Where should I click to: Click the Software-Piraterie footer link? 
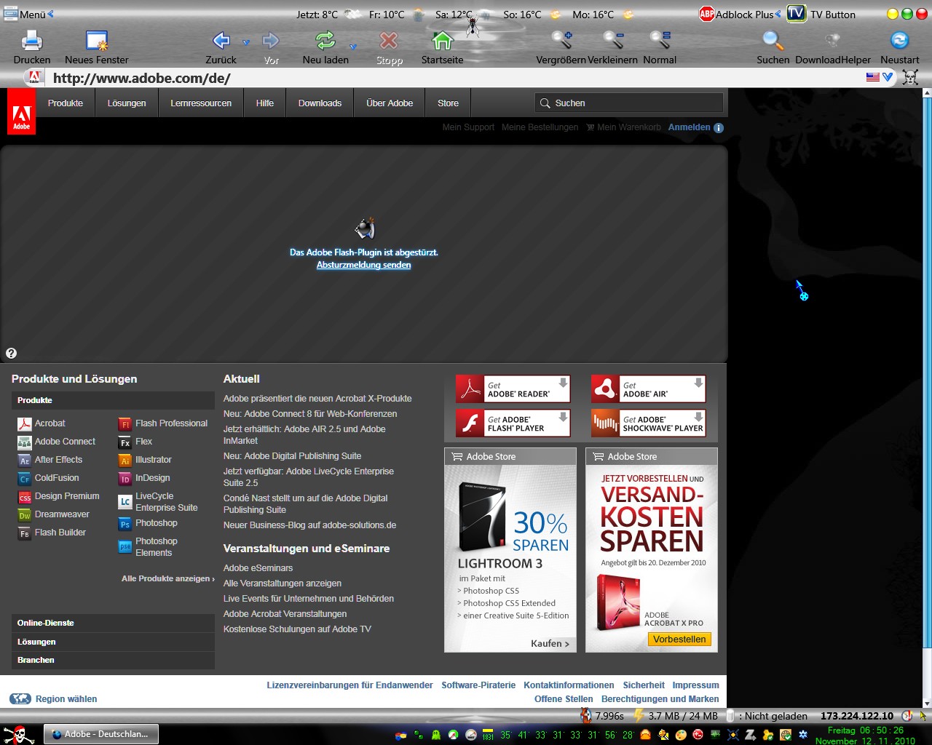(x=478, y=685)
